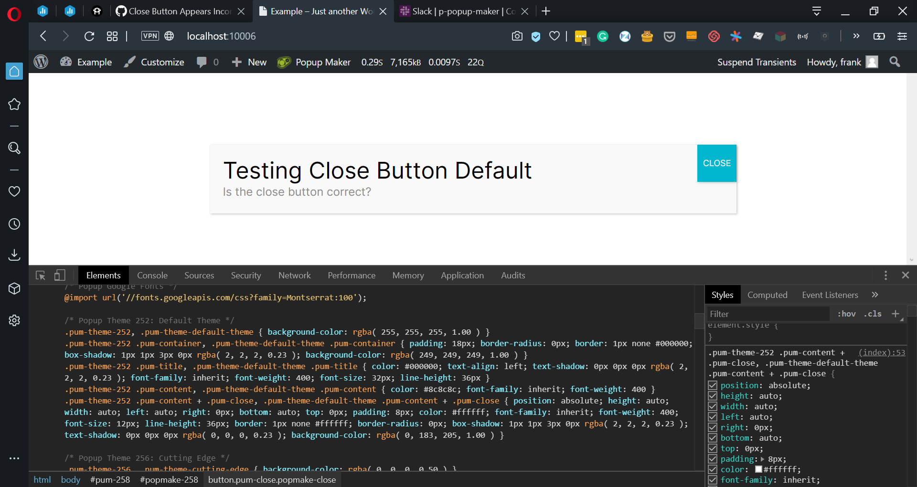Open the Popup Maker admin menu
This screenshot has width=917, height=487.
(314, 62)
